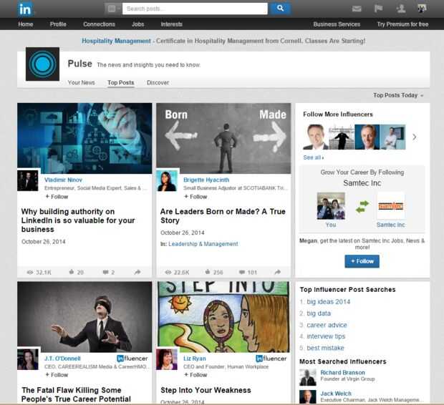This screenshot has width=444, height=405.
Task: Click the Search posts input field
Action: pyautogui.click(x=195, y=9)
